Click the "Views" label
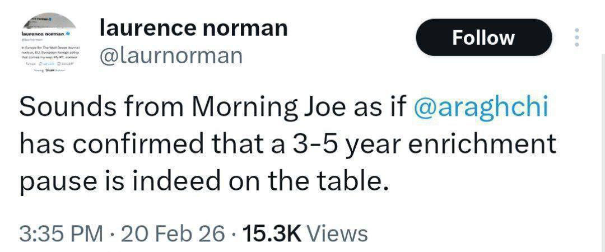Viewport: 605px width, 252px height. 338,234
